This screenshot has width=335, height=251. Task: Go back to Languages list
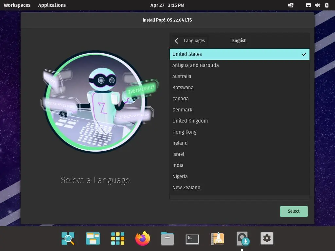pos(190,41)
